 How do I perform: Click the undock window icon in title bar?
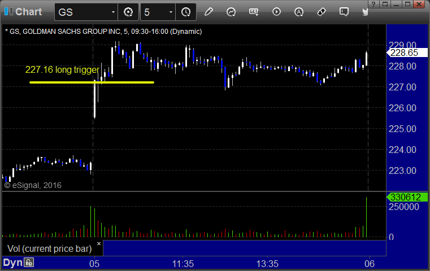point(385,4)
